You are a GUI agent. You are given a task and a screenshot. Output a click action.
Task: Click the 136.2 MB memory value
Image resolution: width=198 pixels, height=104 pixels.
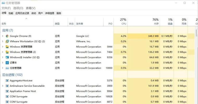click(153, 52)
